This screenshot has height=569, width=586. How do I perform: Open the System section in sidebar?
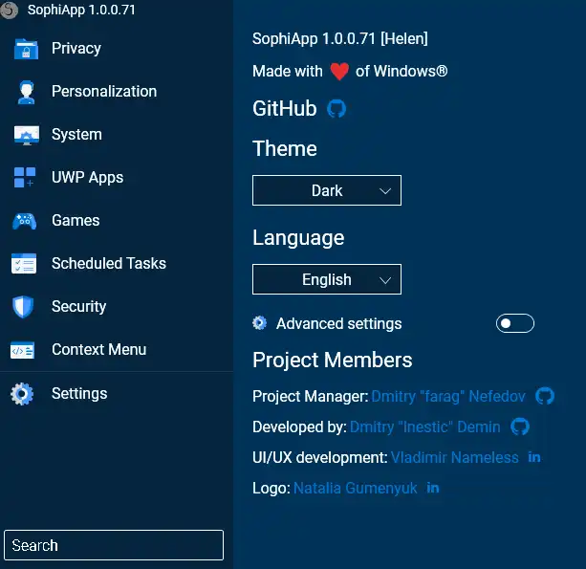click(x=76, y=135)
